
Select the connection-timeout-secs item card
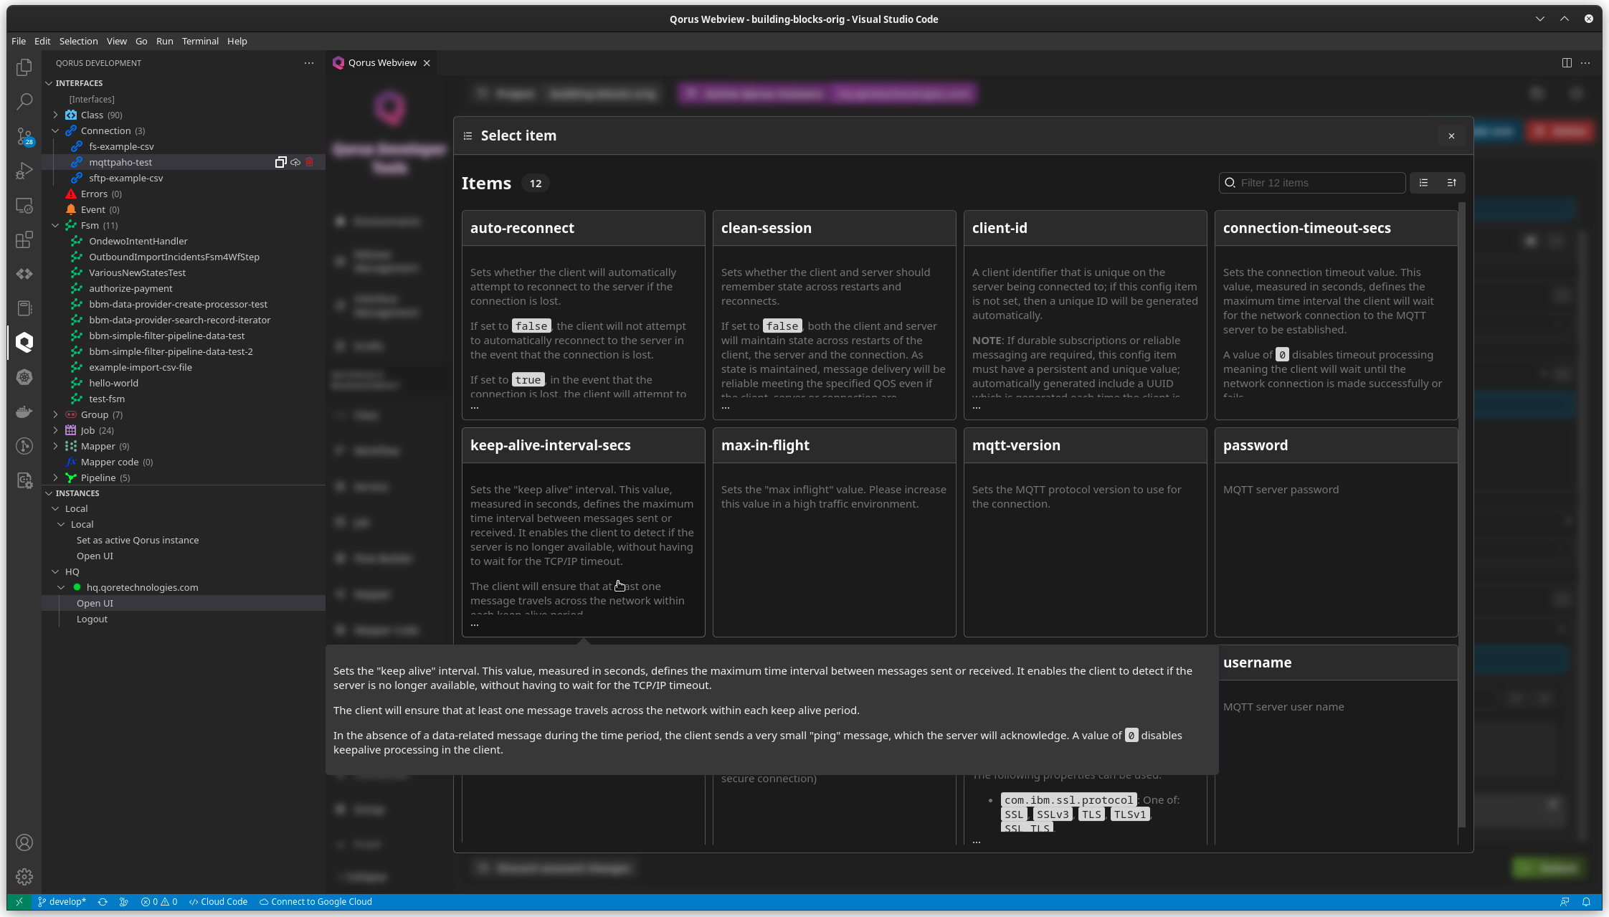(1336, 315)
